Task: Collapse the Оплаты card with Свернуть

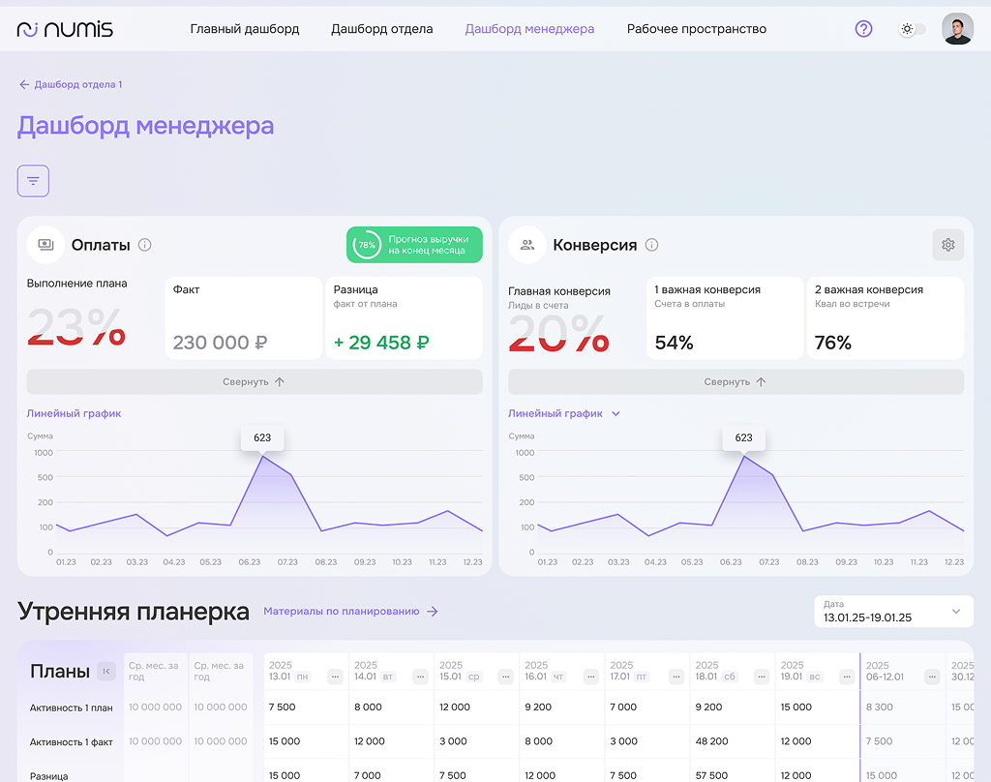Action: tap(254, 381)
